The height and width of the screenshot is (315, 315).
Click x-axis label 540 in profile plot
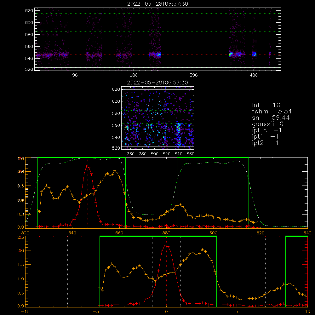[72, 233]
